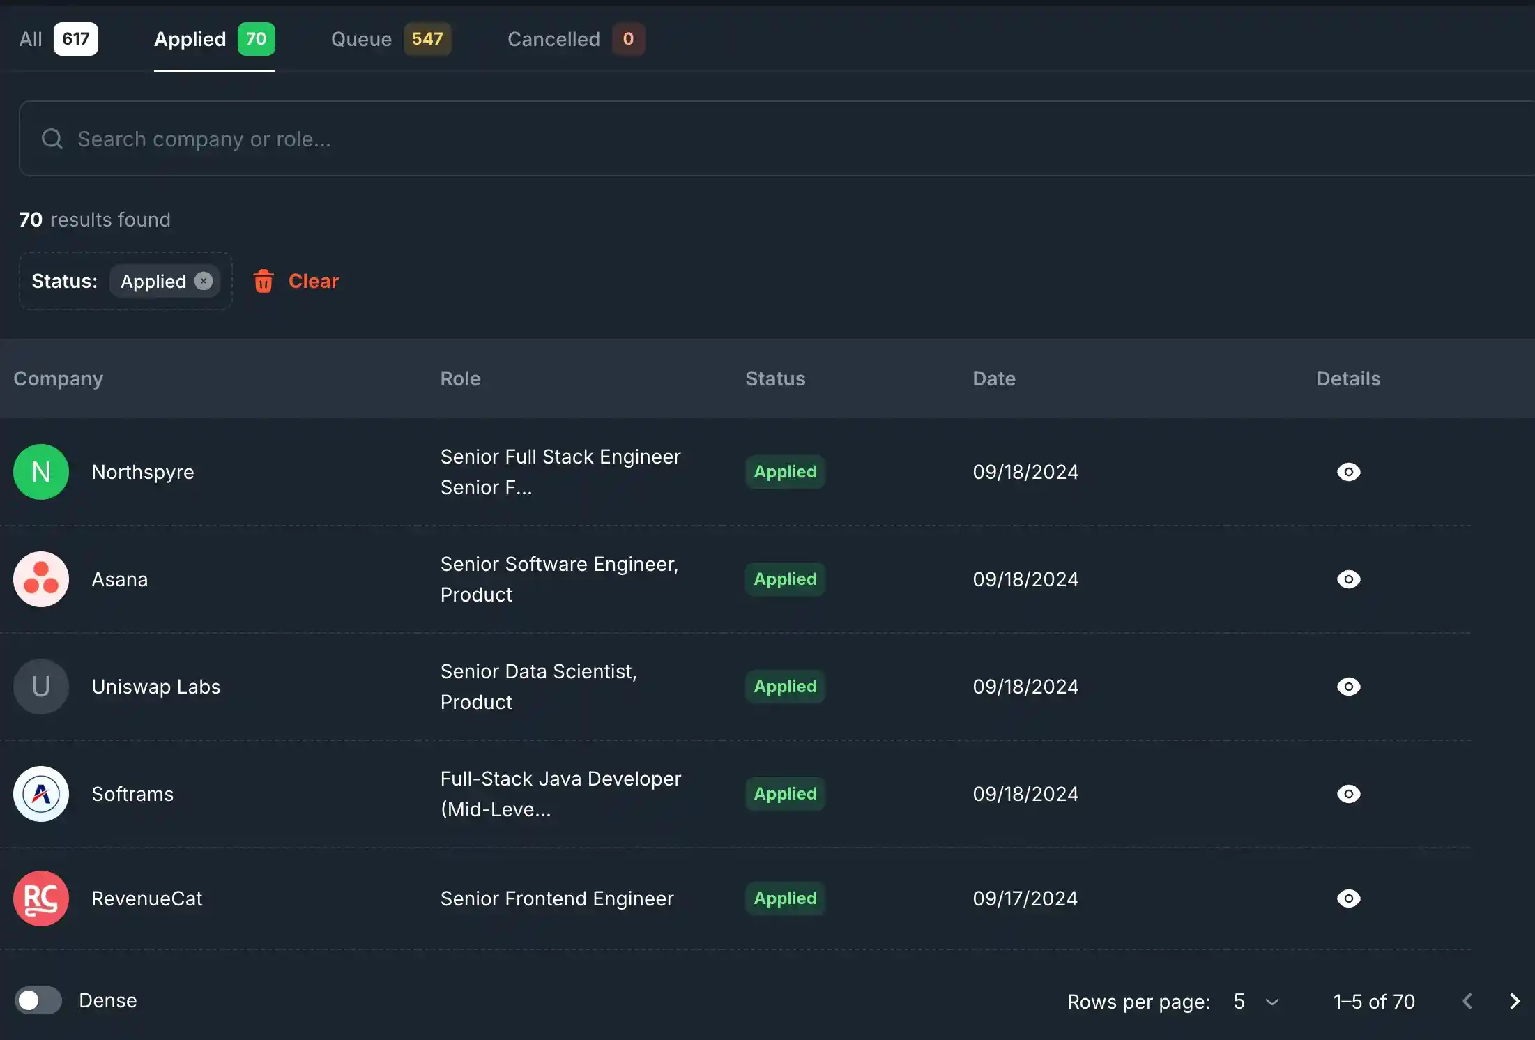Open the rows per page dropdown
The image size is (1535, 1040).
pos(1255,1002)
